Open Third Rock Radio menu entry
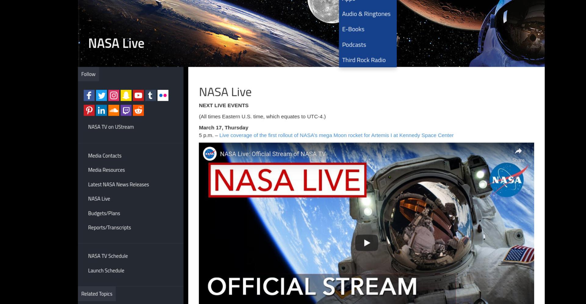The width and height of the screenshot is (586, 304). coord(364,60)
